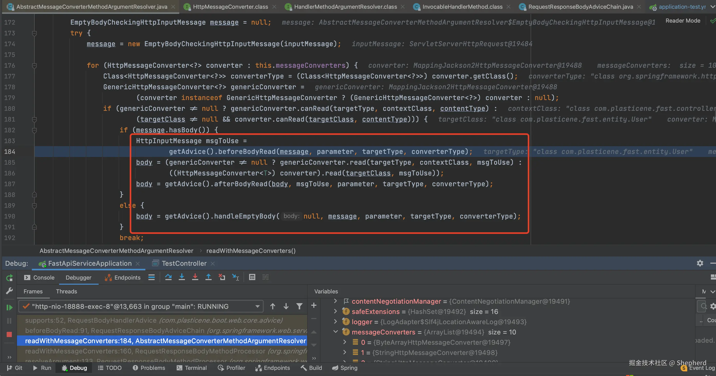The width and height of the screenshot is (716, 376).
Task: Click the red Force Step Into icon
Action: pos(195,277)
